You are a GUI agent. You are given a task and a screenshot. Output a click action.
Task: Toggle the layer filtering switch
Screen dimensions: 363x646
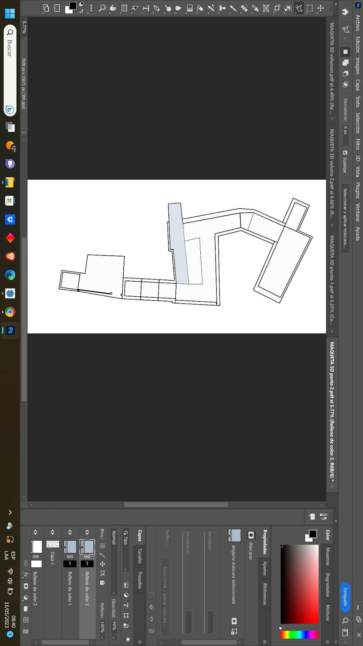tap(126, 639)
